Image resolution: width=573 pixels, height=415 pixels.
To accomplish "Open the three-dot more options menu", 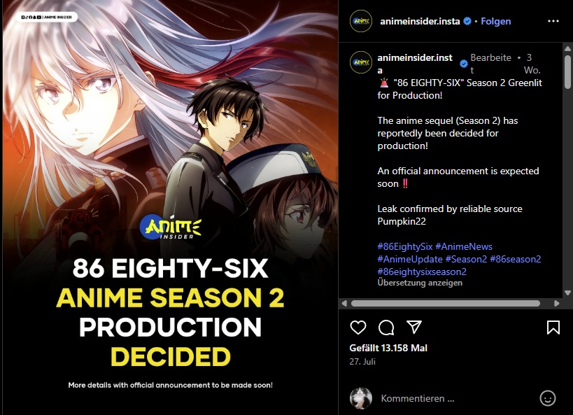I will (x=553, y=21).
